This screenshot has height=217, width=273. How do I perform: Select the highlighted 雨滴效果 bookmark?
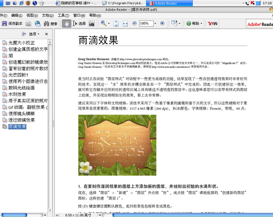pyautogui.click(x=17, y=127)
